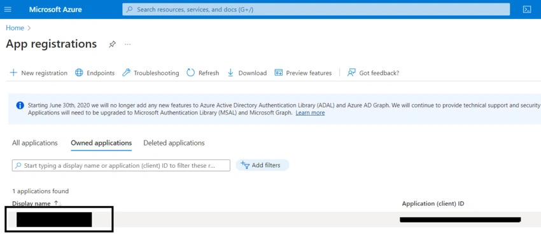The width and height of the screenshot is (541, 244).
Task: Sort by the Display name column header
Action: pos(31,203)
